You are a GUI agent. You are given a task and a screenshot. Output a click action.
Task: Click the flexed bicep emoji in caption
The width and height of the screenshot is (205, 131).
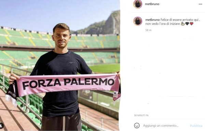coord(183,24)
